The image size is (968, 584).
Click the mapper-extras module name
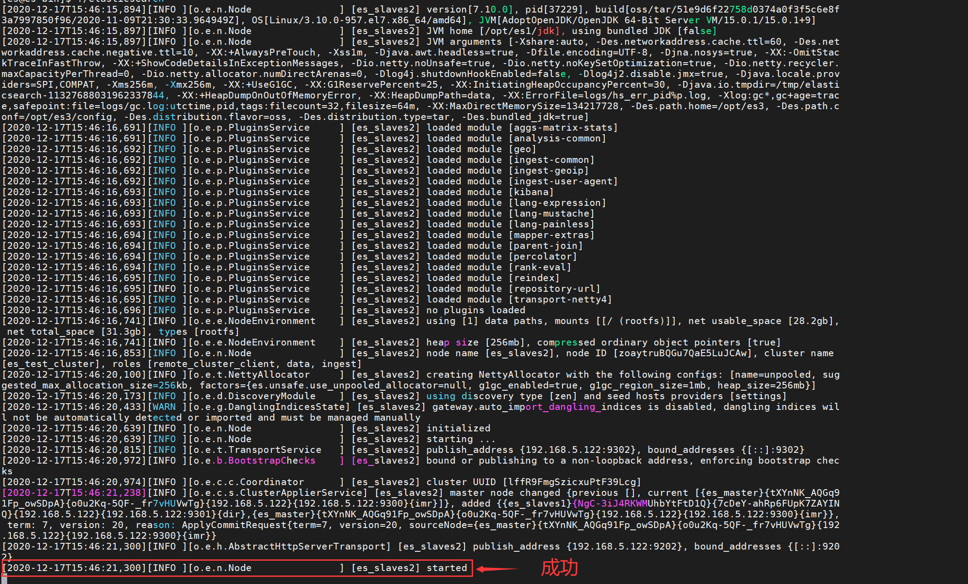(x=551, y=235)
